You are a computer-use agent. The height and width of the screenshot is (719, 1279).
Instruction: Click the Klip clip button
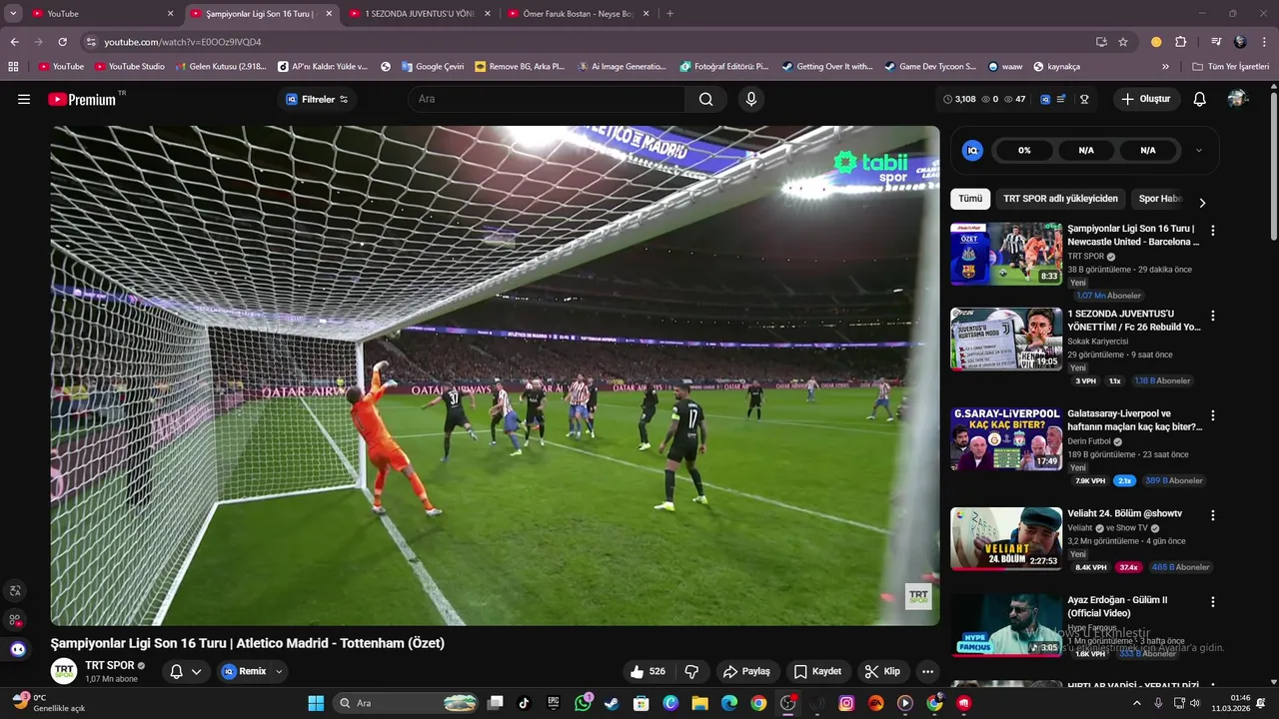pyautogui.click(x=882, y=671)
